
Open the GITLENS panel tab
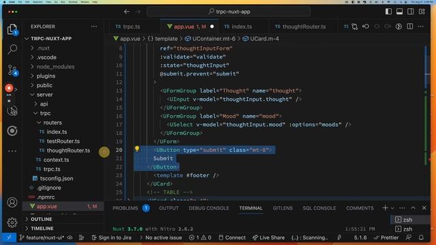[x=283, y=208]
